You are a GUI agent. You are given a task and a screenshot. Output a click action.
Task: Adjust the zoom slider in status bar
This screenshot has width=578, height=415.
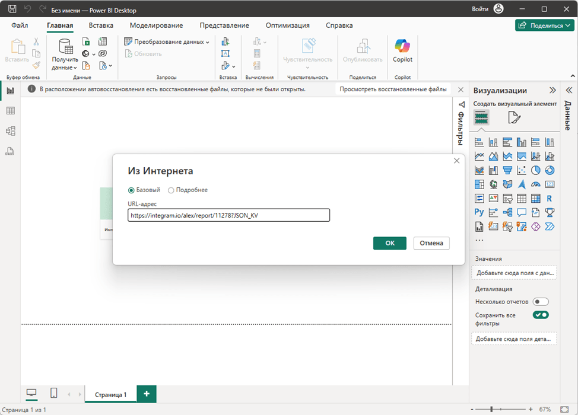[x=491, y=409]
